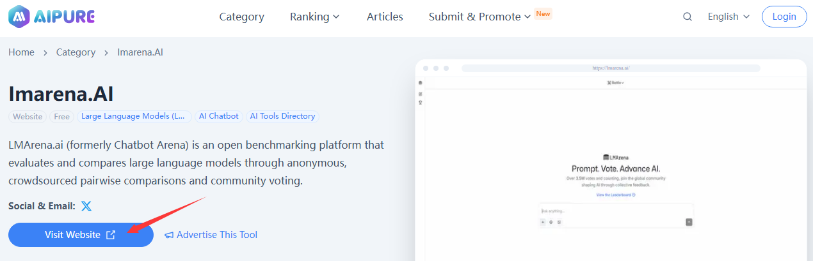Click the external-link icon in Visit Website
This screenshot has width=813, height=261.
111,235
